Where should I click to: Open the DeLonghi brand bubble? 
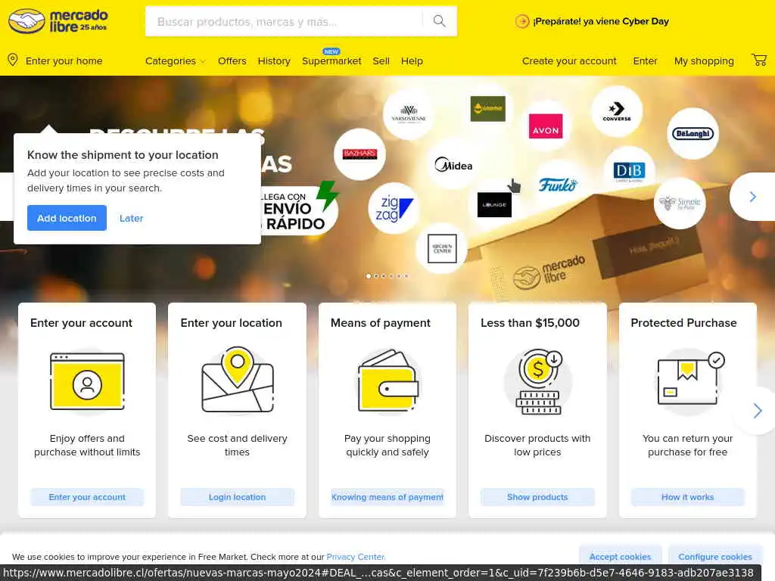(x=693, y=133)
